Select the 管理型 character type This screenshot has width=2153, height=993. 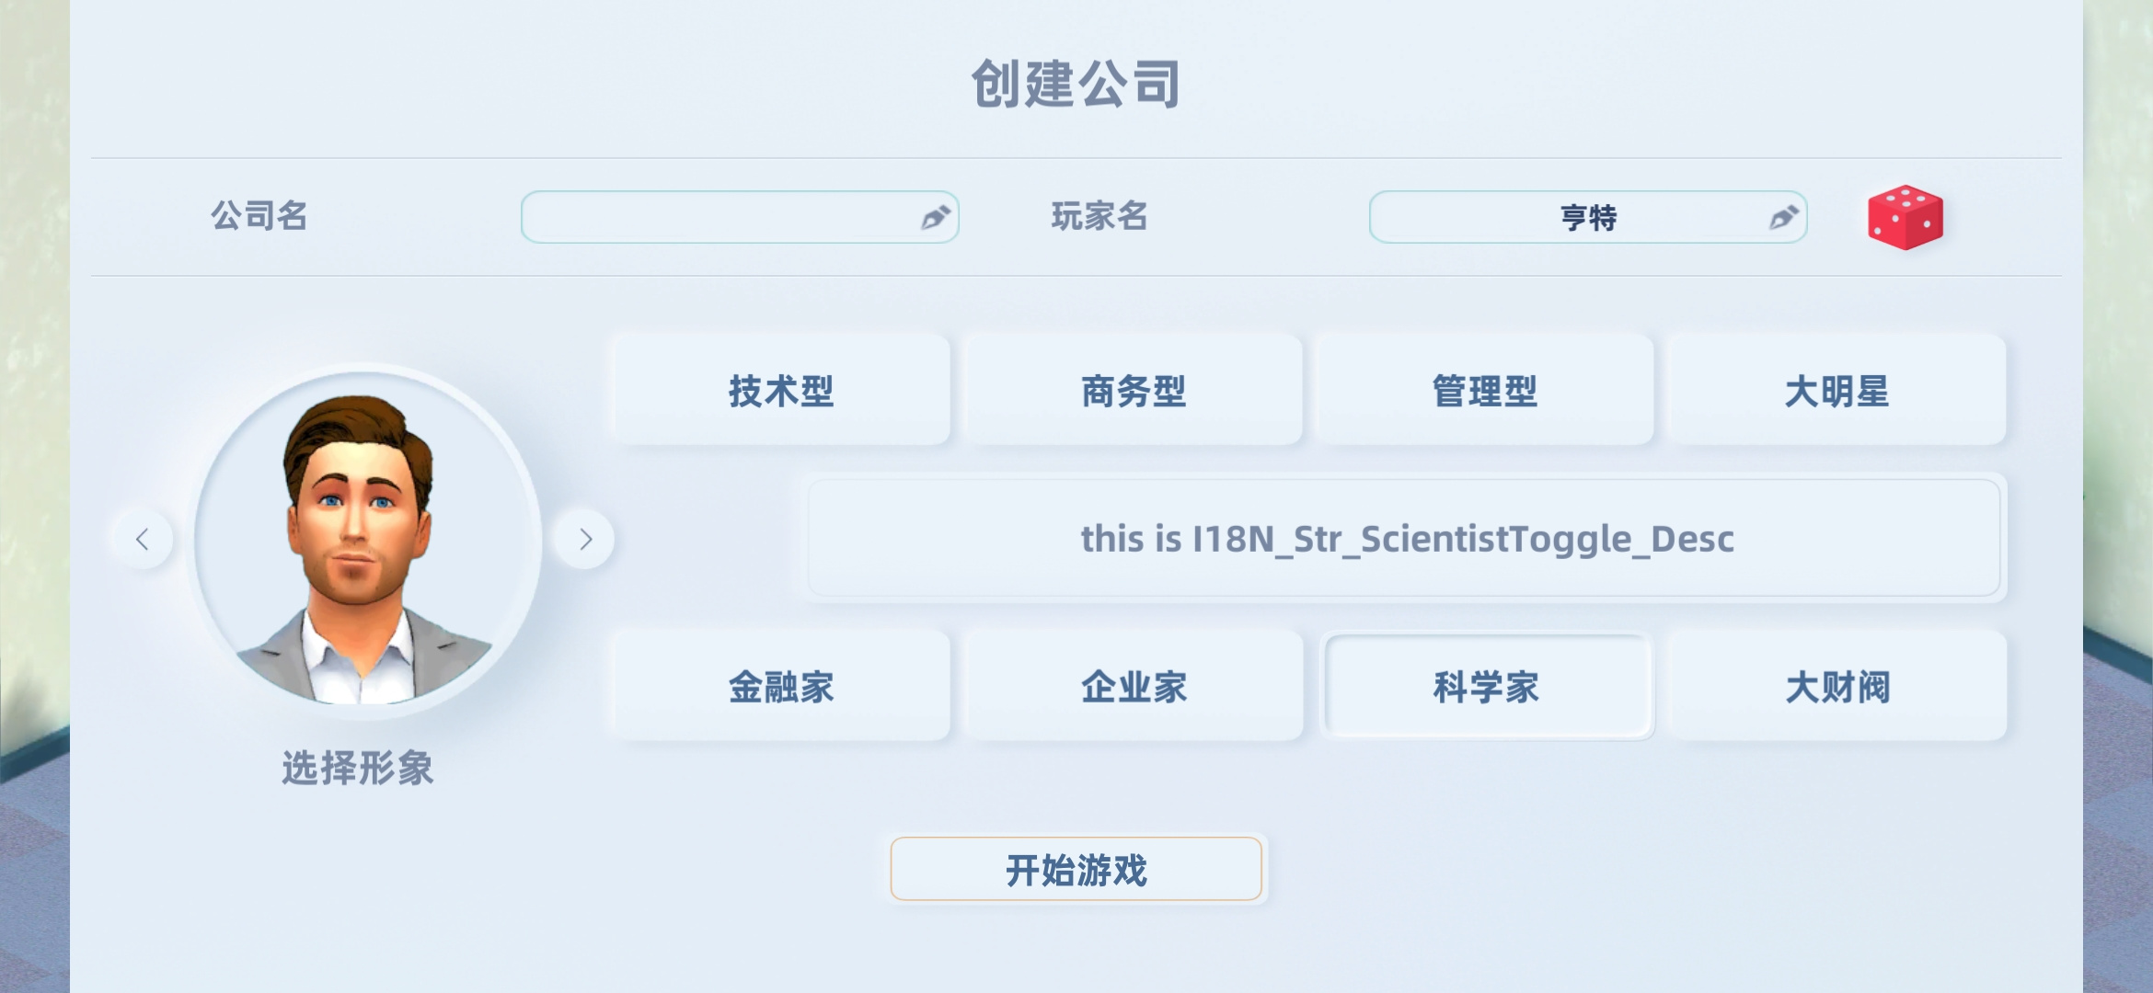tap(1485, 391)
